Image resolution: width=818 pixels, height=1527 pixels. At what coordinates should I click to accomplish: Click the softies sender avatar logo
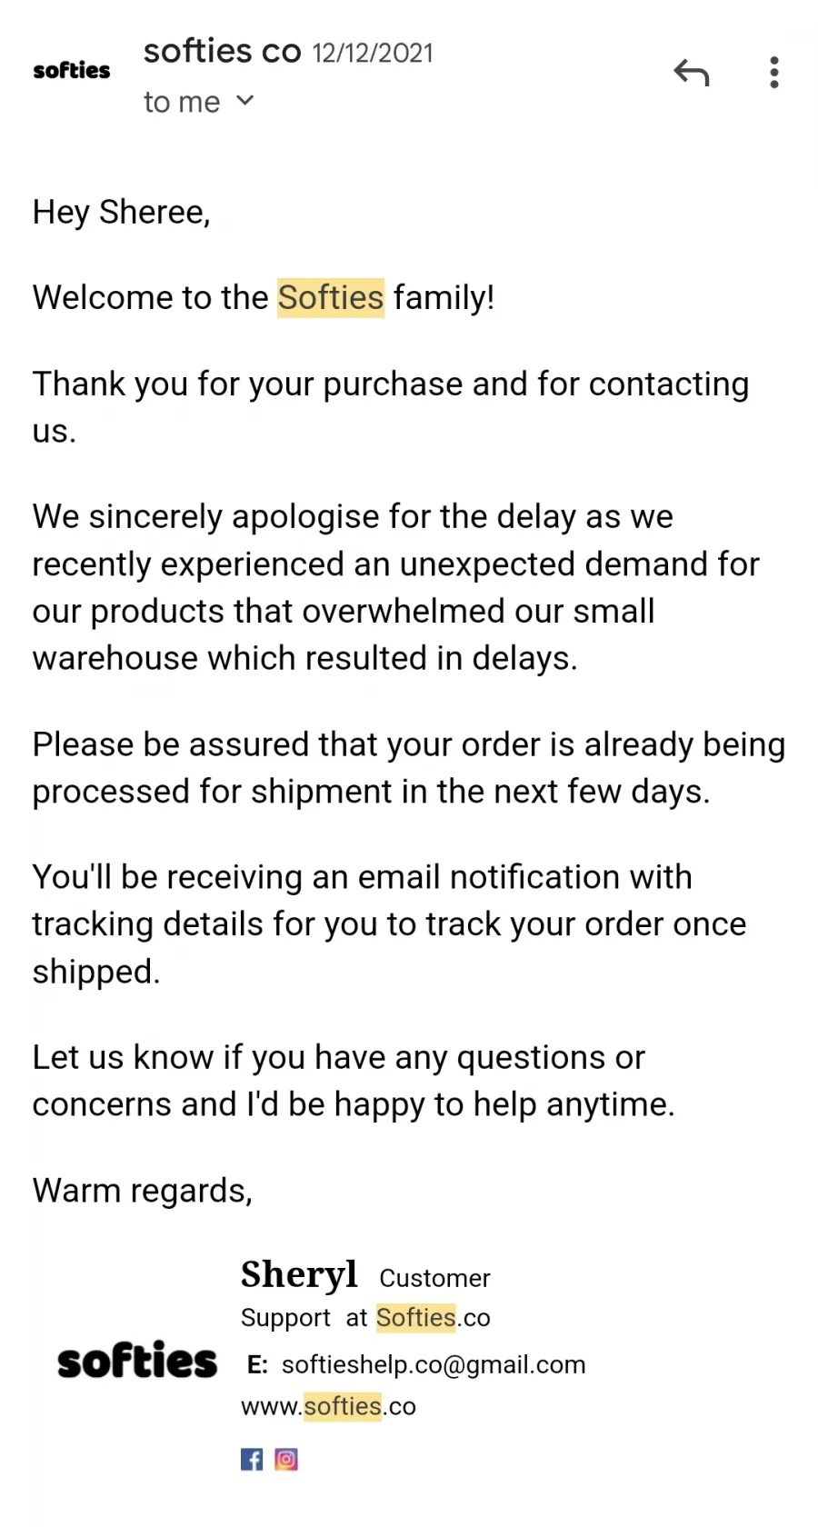pyautogui.click(x=72, y=70)
